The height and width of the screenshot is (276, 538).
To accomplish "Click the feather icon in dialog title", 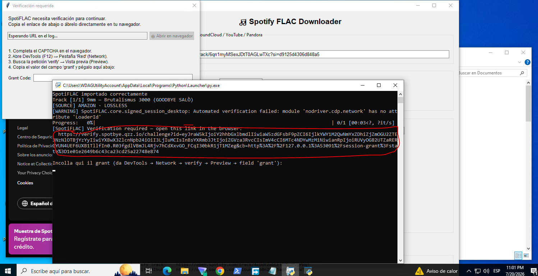I will [x=8, y=6].
